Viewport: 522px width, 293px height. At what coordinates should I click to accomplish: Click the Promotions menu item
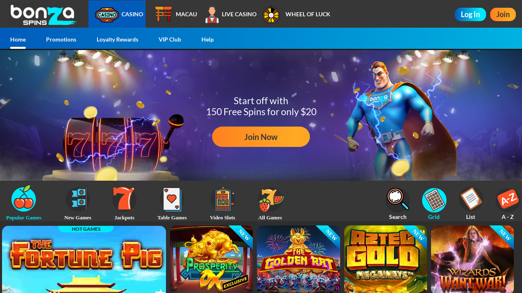tap(61, 39)
